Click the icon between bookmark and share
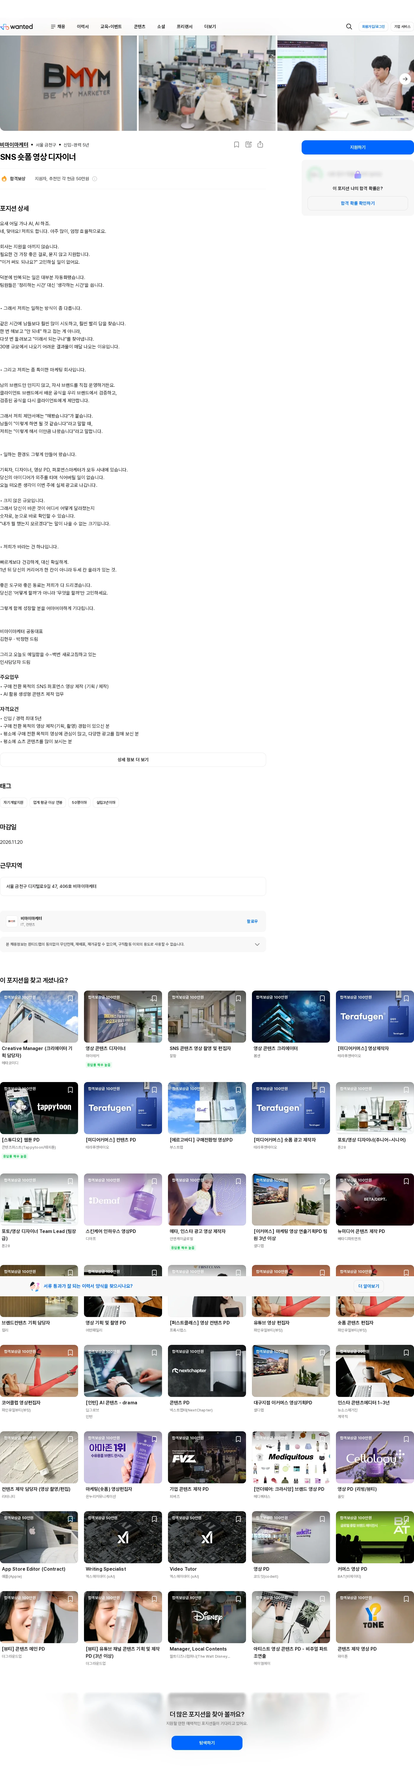Viewport: 414px width, 1774px height. point(248,145)
